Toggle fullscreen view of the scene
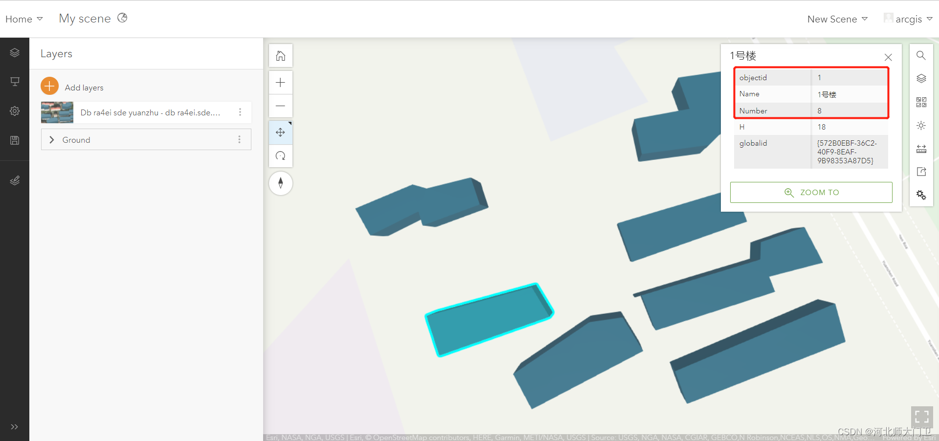 point(922,417)
